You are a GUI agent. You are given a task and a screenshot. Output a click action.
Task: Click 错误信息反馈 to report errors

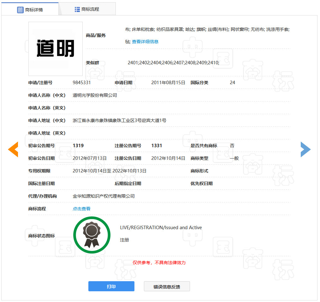(x=167, y=286)
